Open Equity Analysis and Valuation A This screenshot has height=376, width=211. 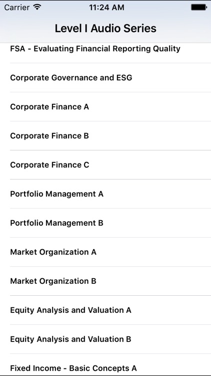105,310
